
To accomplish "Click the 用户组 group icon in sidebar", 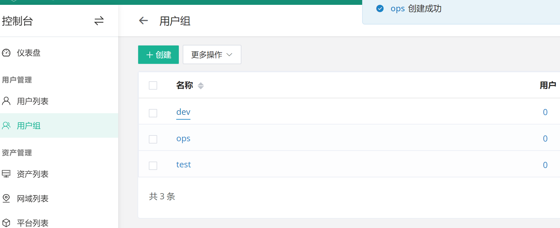I will (x=6, y=125).
